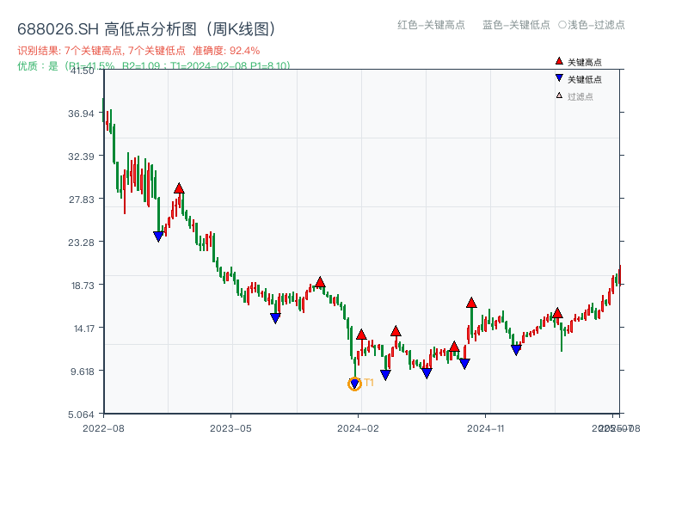Click the rightmost red key-high triangle on chart
Viewport: 688px width, 516px height.
[x=556, y=314]
